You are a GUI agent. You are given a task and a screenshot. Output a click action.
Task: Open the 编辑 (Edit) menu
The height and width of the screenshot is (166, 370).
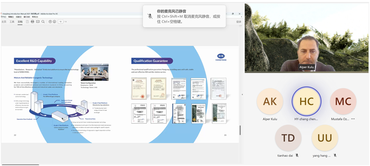coord(11,17)
